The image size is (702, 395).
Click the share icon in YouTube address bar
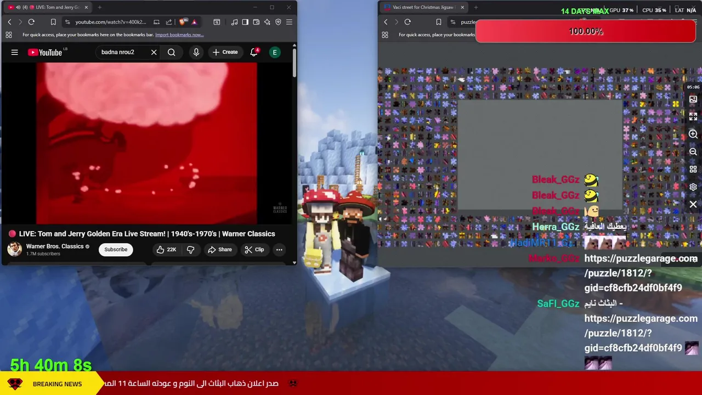[168, 22]
